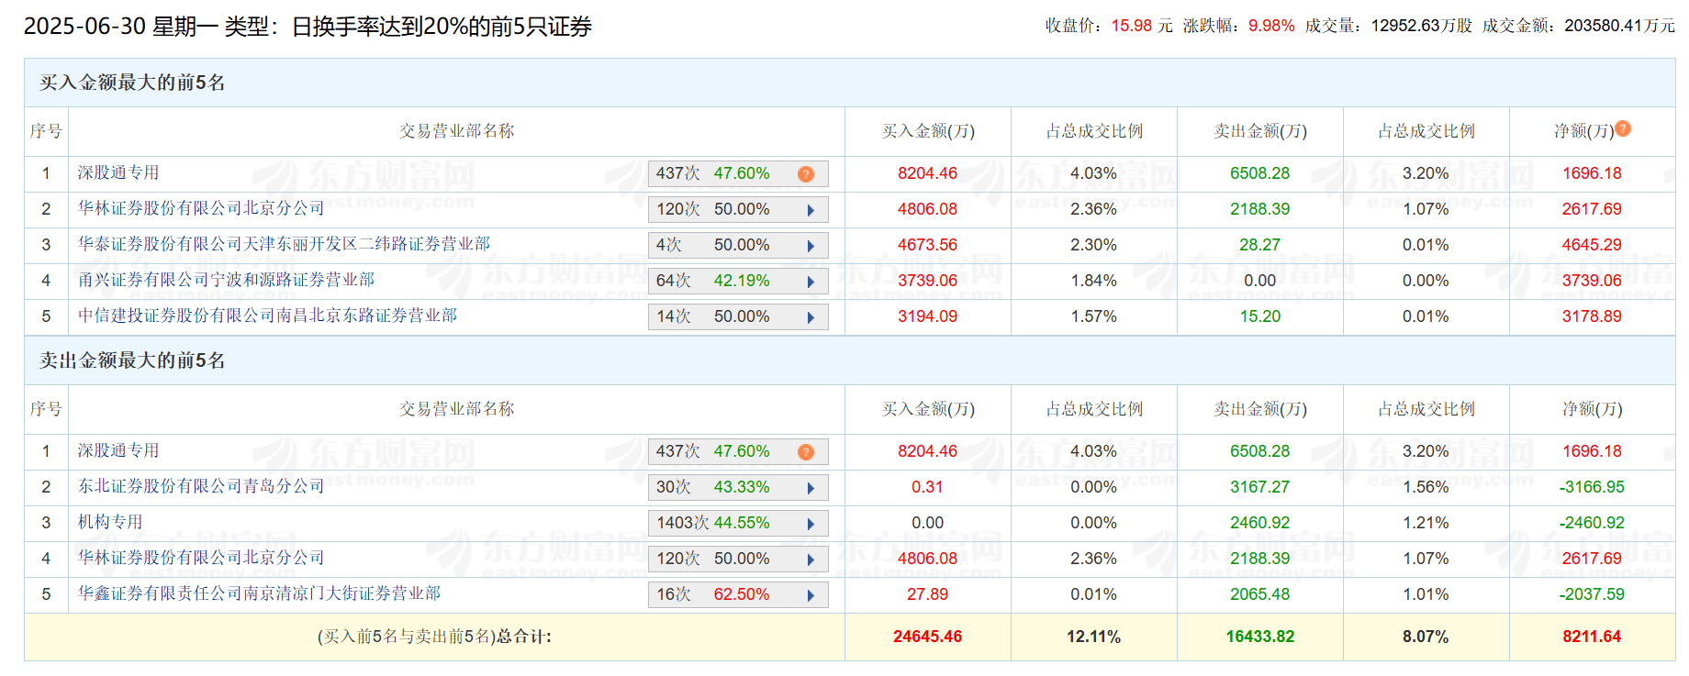Open 东北证券股份有限公司青岛分公司 link
The height and width of the screenshot is (676, 1689).
click(201, 486)
